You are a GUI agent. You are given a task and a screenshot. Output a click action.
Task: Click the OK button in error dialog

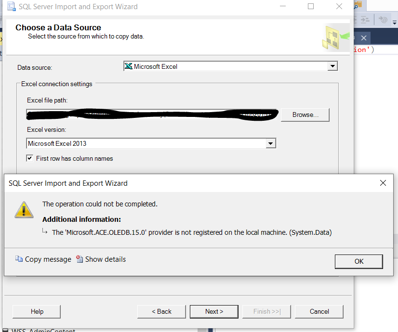358,261
